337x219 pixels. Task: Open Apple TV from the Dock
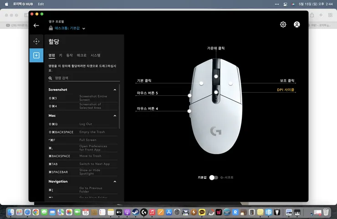coord(119,212)
